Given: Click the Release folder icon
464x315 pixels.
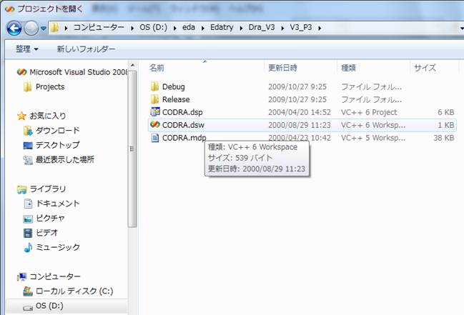Looking at the screenshot, I should (x=154, y=99).
